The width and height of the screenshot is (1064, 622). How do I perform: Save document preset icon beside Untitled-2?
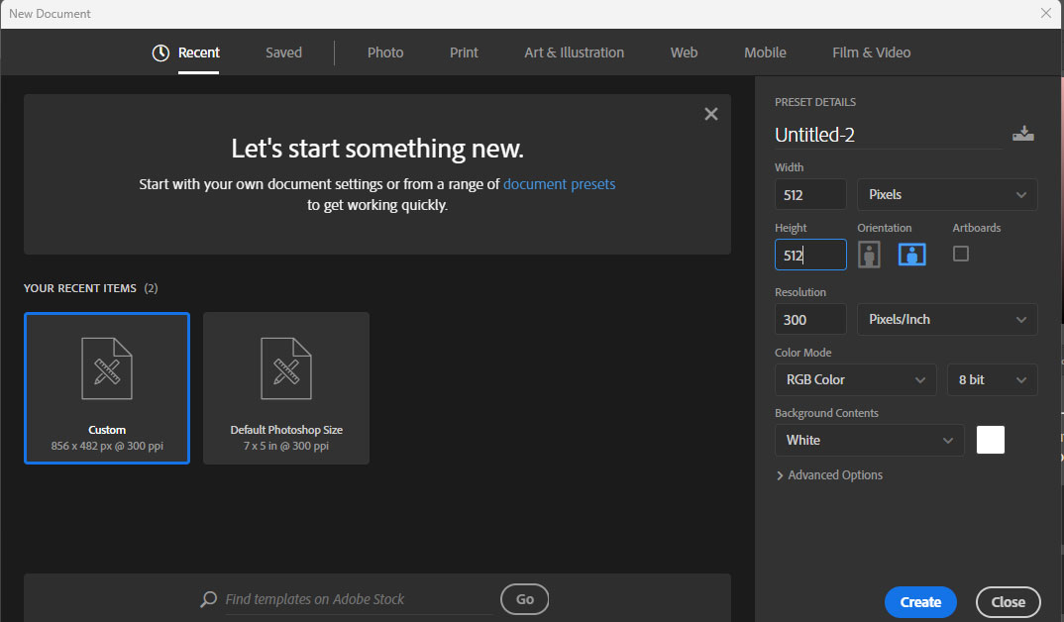click(x=1022, y=134)
